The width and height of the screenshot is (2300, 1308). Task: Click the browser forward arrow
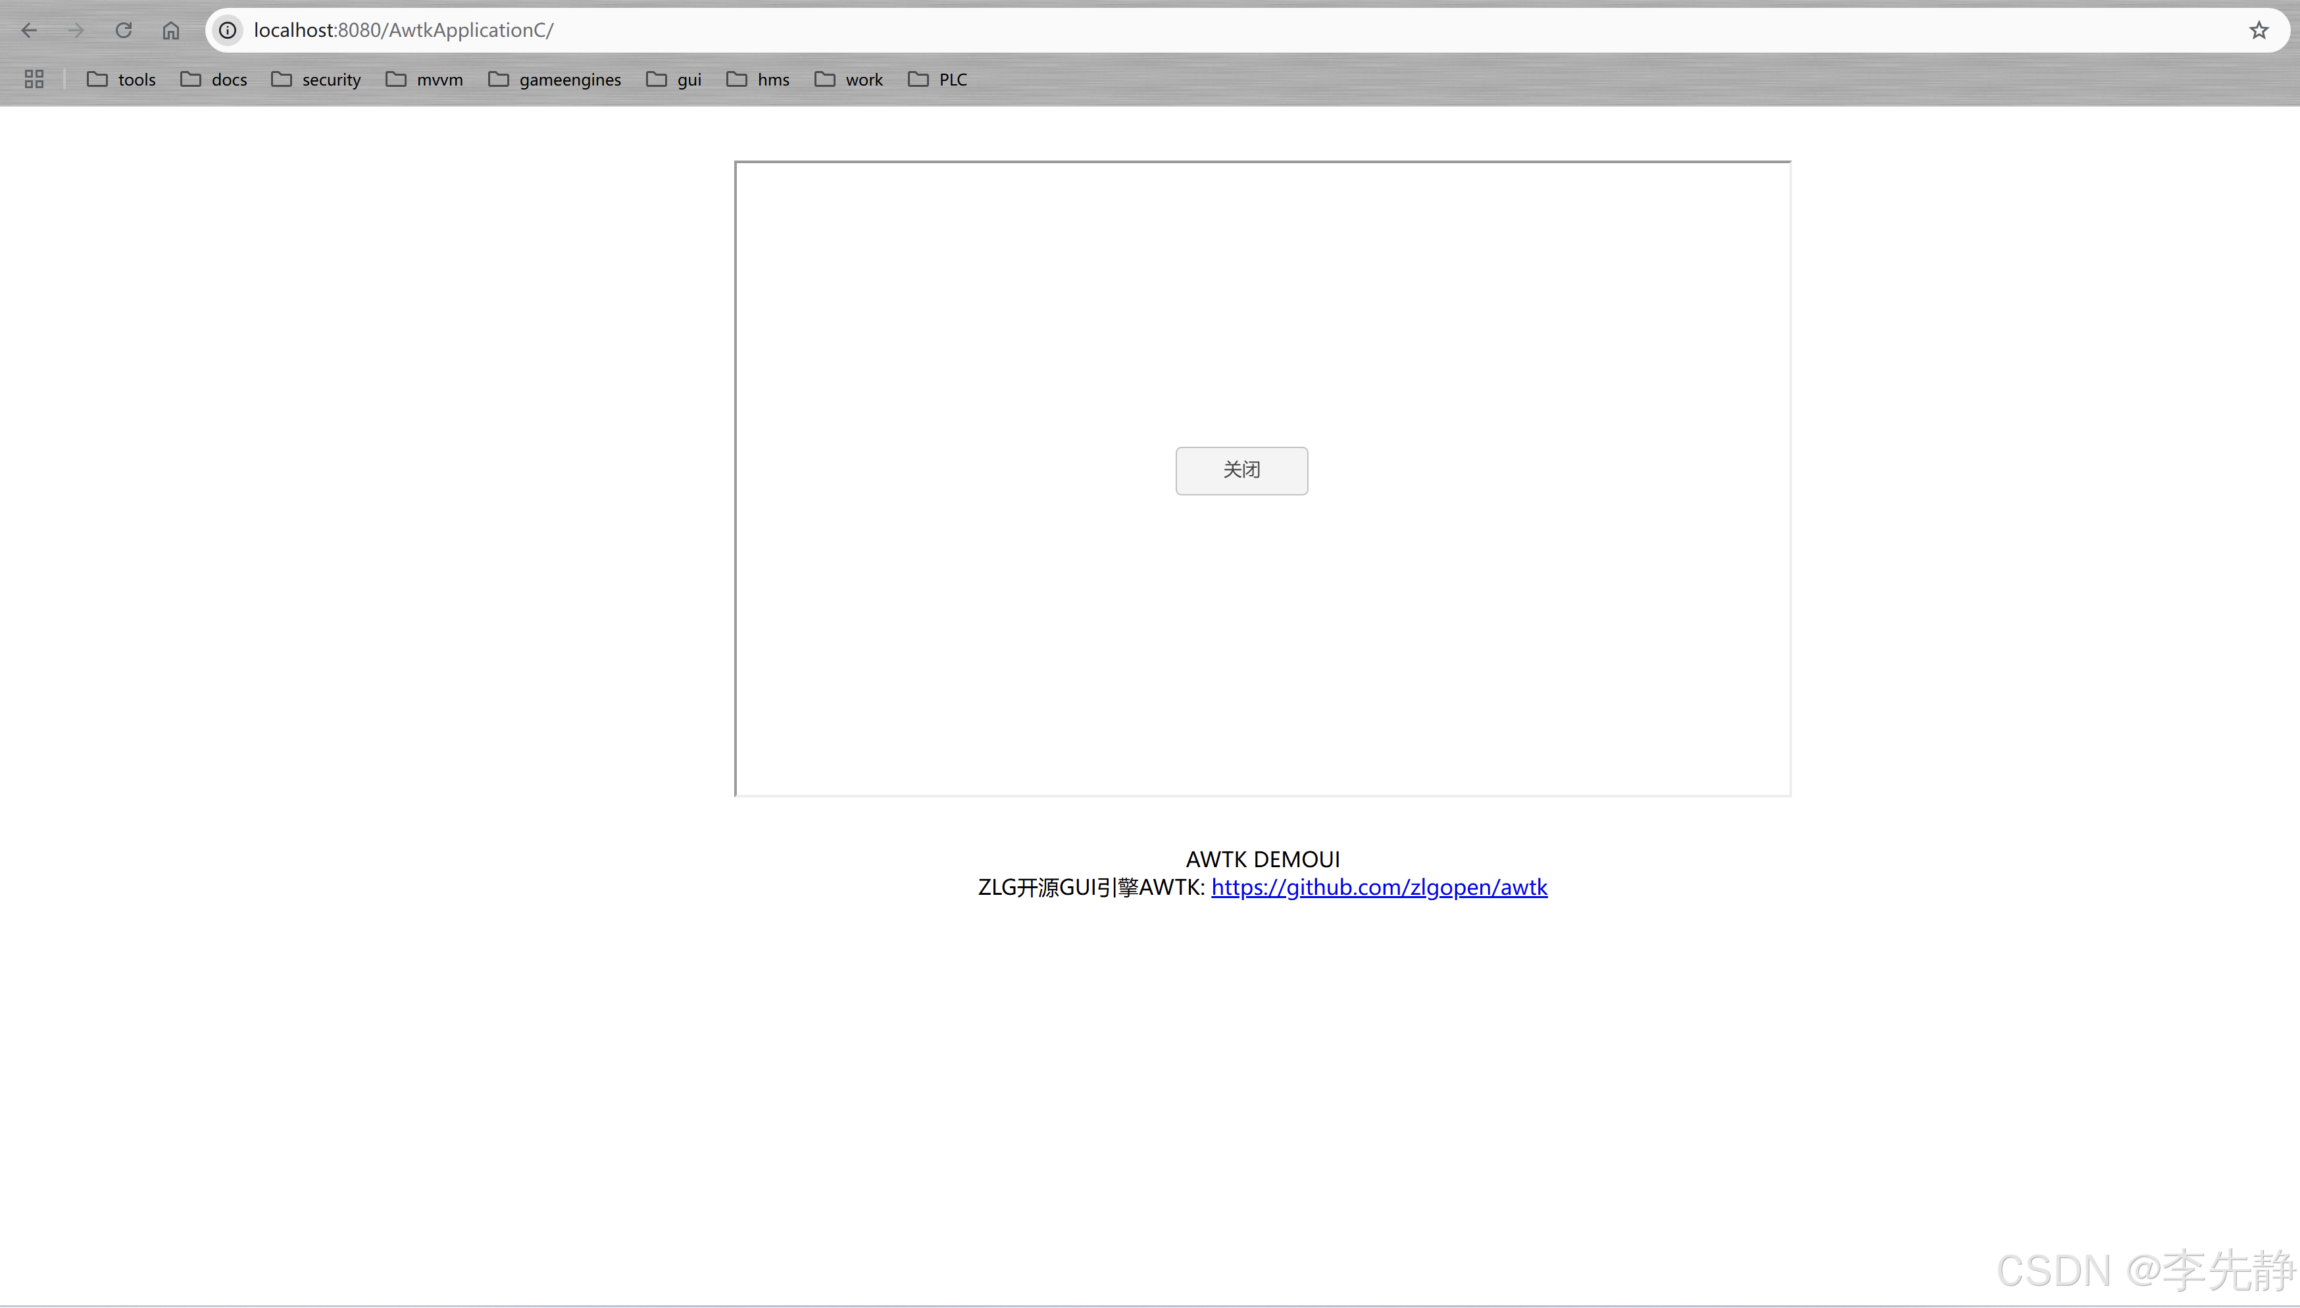point(76,30)
